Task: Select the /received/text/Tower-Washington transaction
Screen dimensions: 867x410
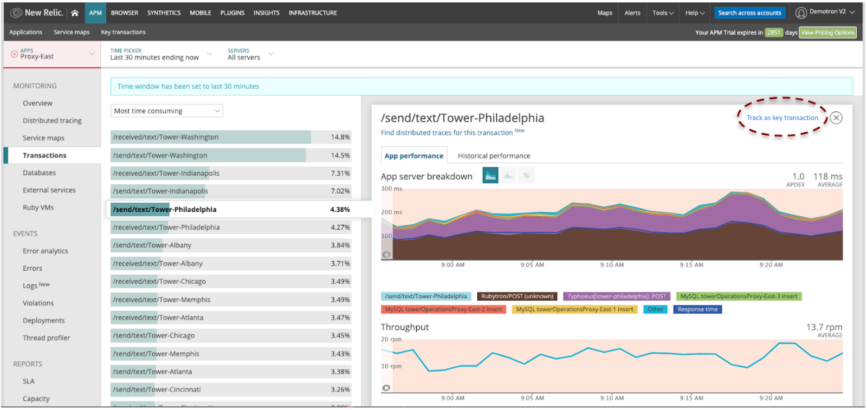Action: [231, 137]
